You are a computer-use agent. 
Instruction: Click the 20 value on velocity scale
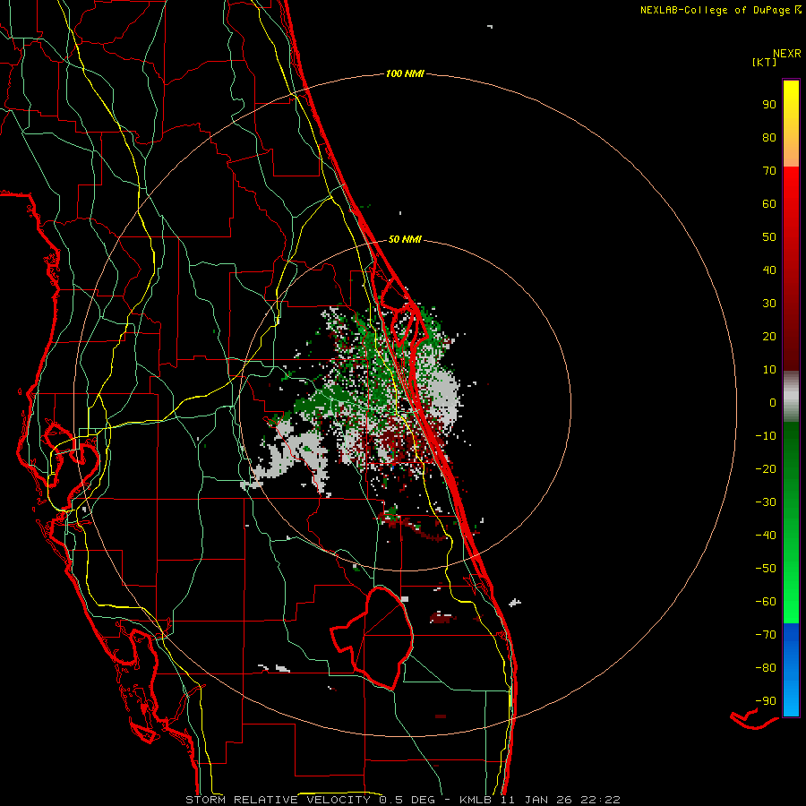769,337
